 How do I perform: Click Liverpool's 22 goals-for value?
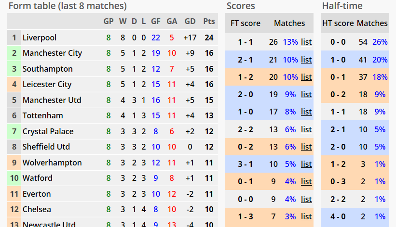(x=156, y=38)
